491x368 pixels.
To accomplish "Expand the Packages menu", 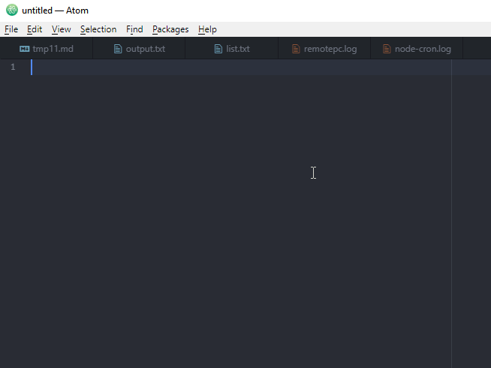I will (170, 29).
